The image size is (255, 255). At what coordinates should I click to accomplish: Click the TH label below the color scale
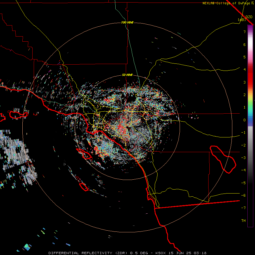(x=243, y=220)
